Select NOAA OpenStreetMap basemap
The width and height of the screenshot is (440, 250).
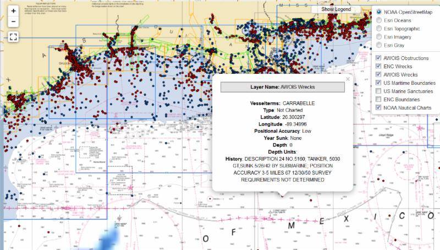[379, 12]
